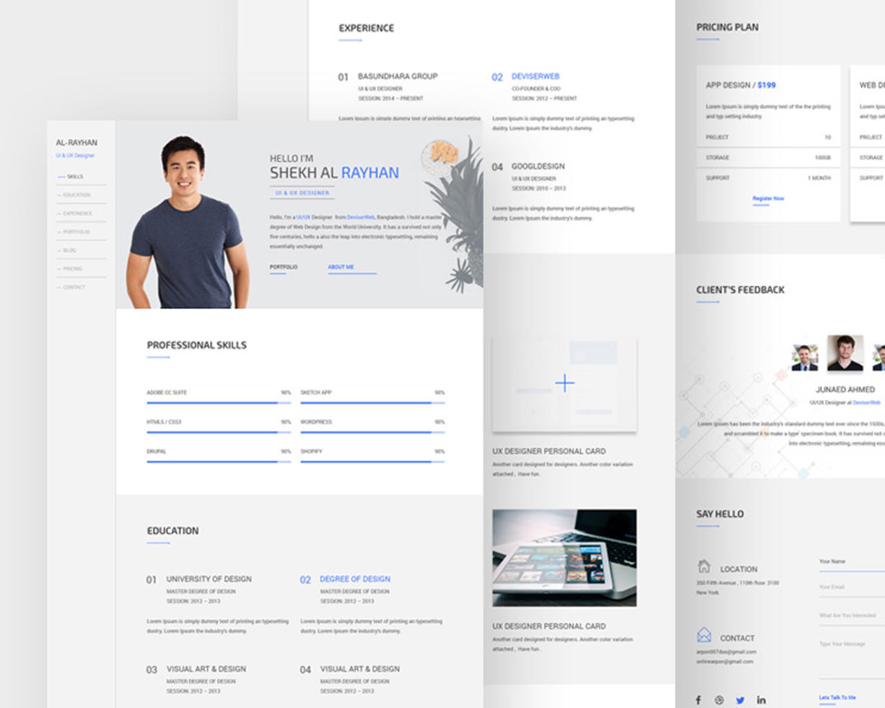Click the Lets Talk To Me button

[x=837, y=698]
